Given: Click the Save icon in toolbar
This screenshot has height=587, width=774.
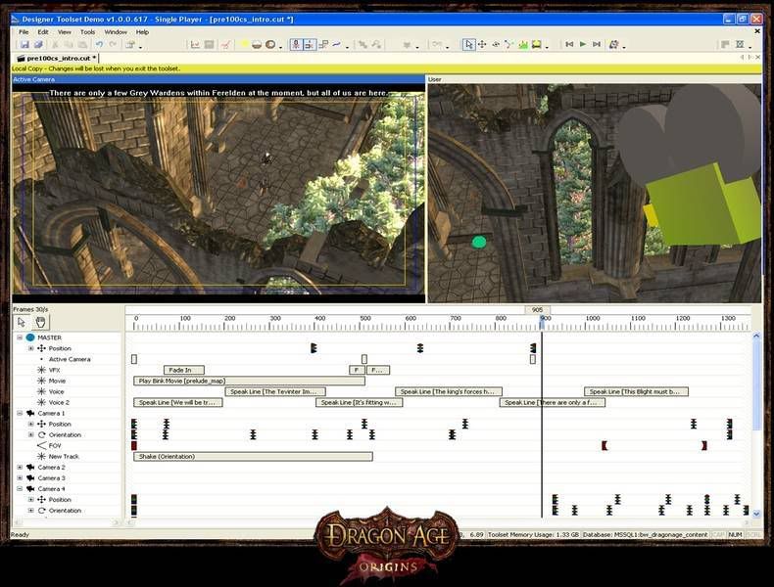Looking at the screenshot, I should (x=24, y=45).
